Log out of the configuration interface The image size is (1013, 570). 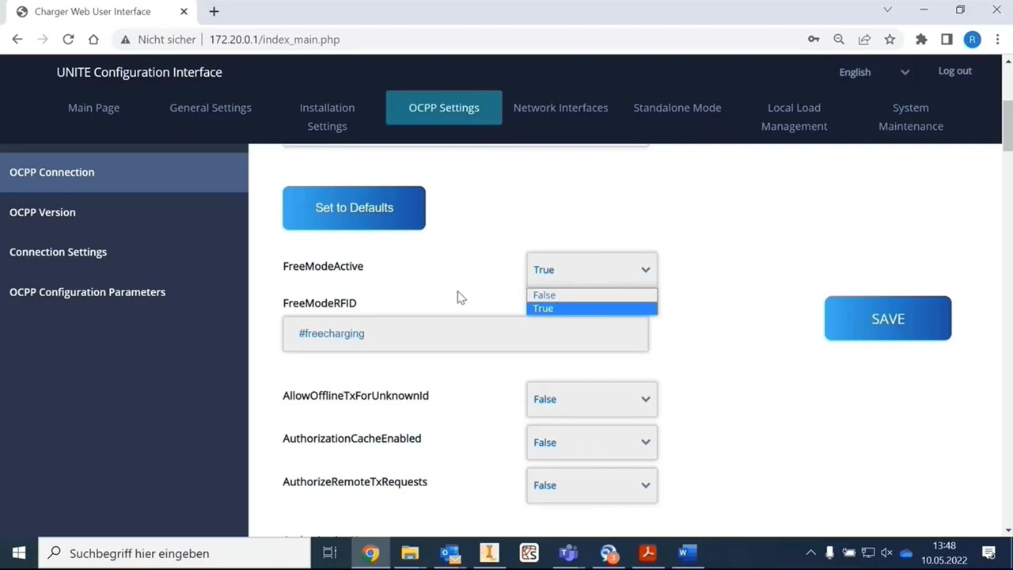point(954,71)
